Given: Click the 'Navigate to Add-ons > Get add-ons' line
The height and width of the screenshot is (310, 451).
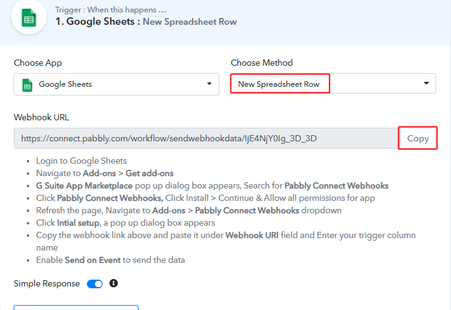Looking at the screenshot, I should [105, 174].
